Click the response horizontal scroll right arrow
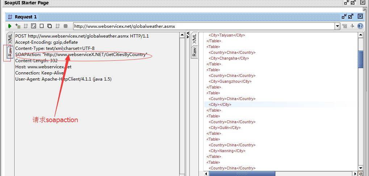 tap(356, 174)
